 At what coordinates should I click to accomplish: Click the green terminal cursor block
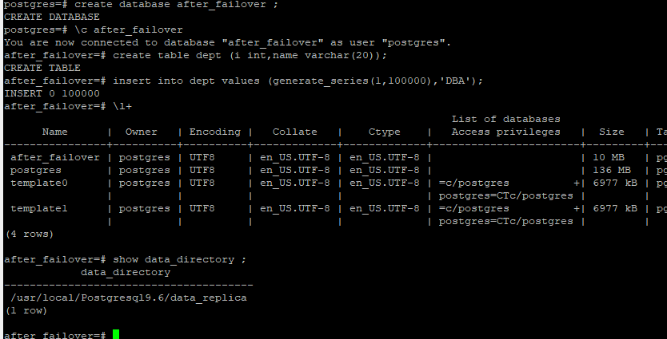pyautogui.click(x=116, y=334)
